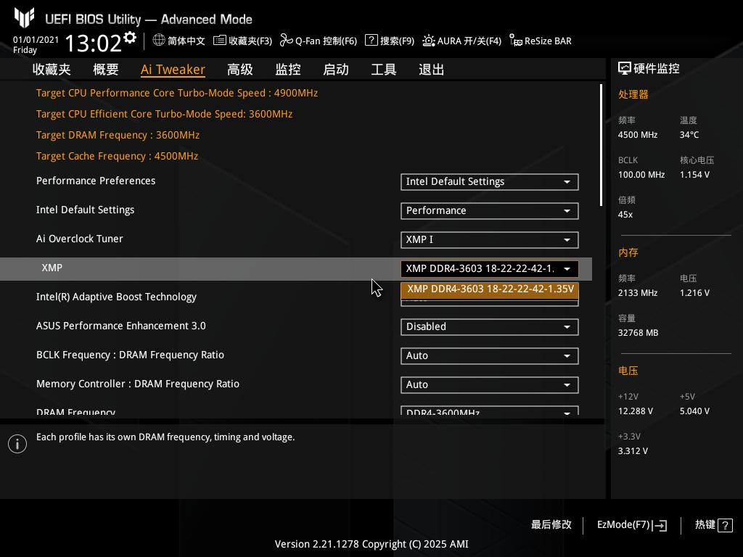Select the Ai Tweaker tab
Viewport: 743px width, 557px height.
(x=173, y=70)
